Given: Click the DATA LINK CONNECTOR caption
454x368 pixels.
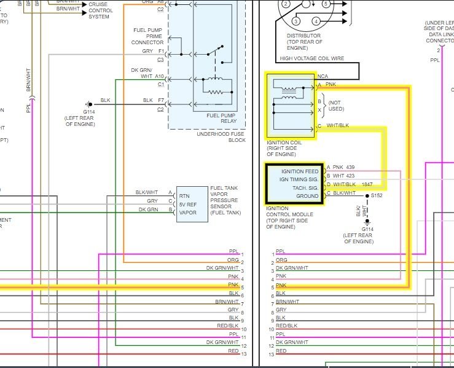Looking at the screenshot, I should 440,32.
